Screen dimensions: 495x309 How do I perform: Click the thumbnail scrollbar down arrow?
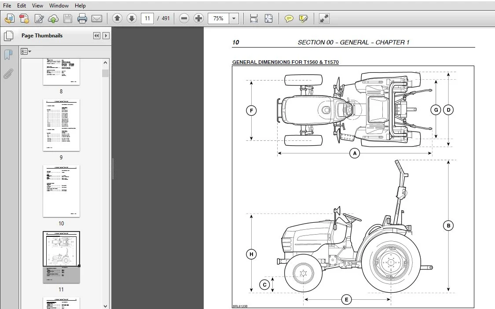click(x=106, y=306)
